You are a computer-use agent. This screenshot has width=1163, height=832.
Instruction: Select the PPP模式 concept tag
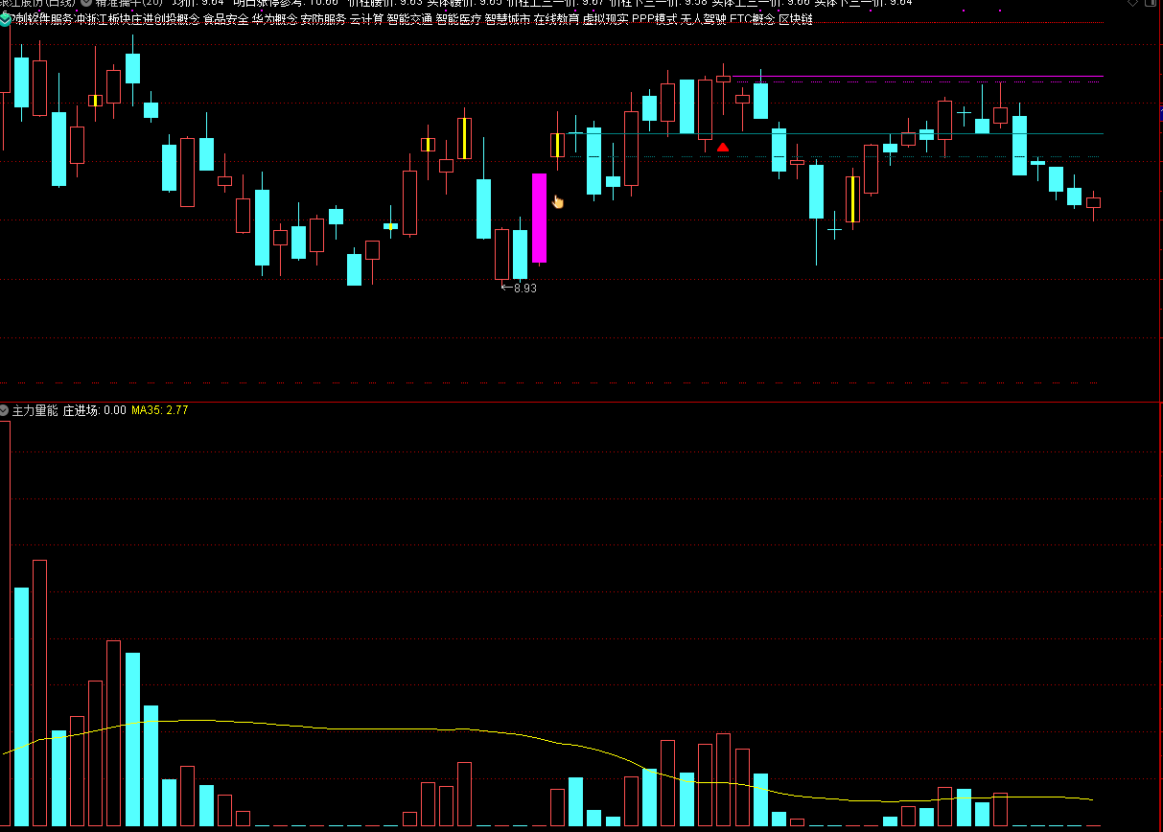coord(654,19)
